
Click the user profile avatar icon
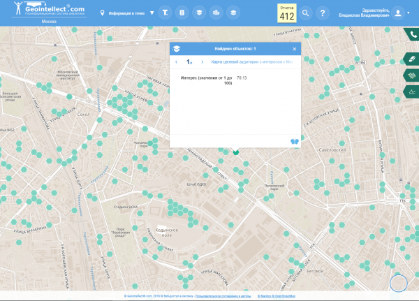tap(398, 13)
